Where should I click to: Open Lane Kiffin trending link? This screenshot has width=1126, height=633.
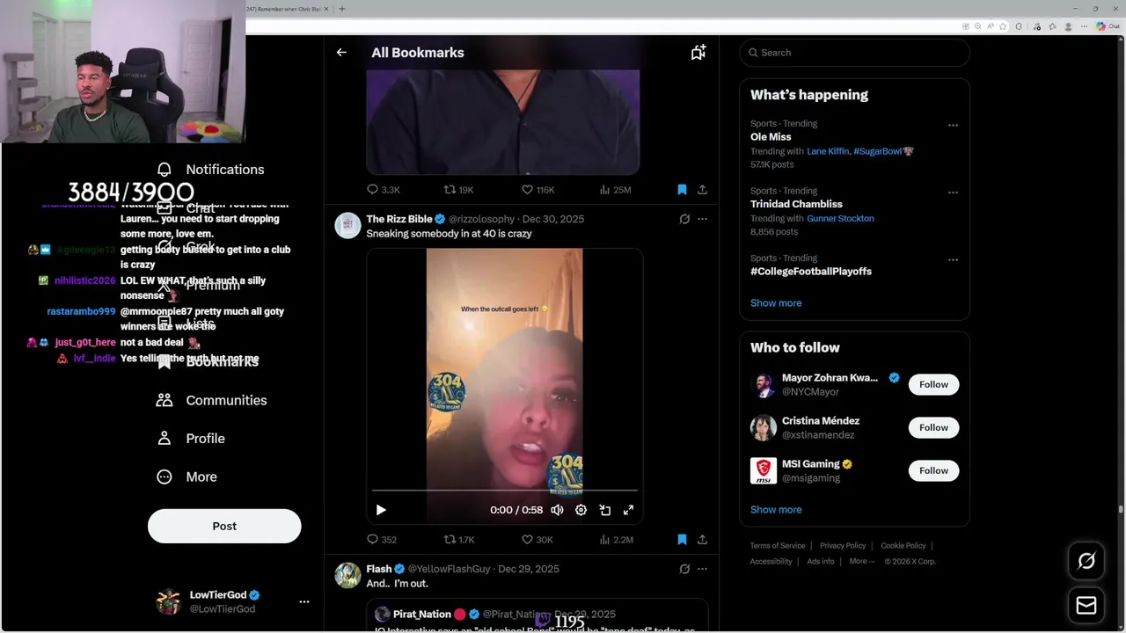(828, 151)
